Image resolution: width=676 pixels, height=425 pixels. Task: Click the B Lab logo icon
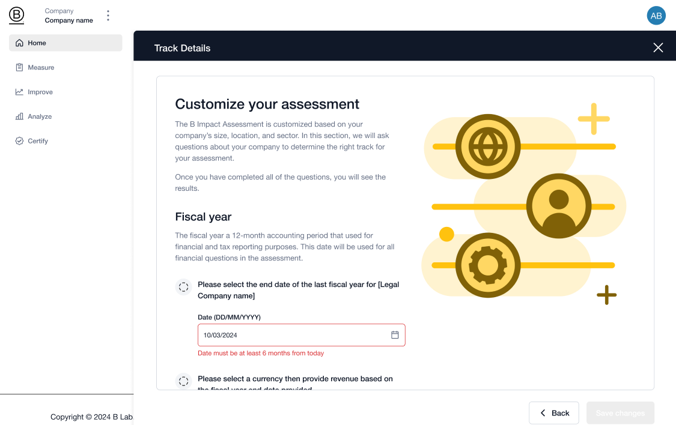pyautogui.click(x=16, y=16)
